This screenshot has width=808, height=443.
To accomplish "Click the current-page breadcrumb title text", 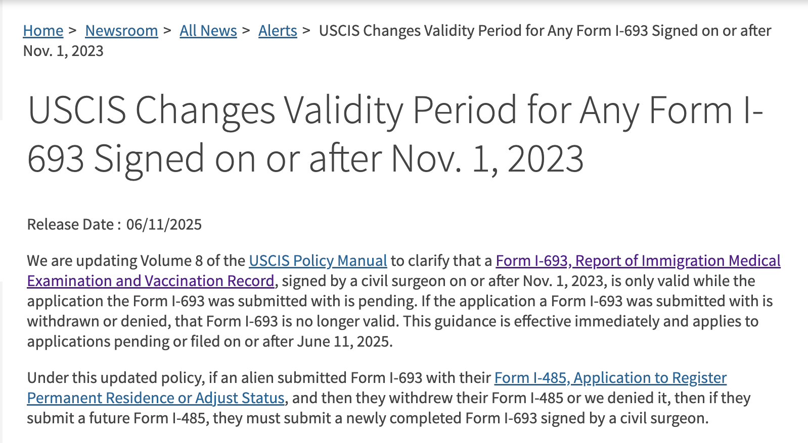I will (x=397, y=41).
